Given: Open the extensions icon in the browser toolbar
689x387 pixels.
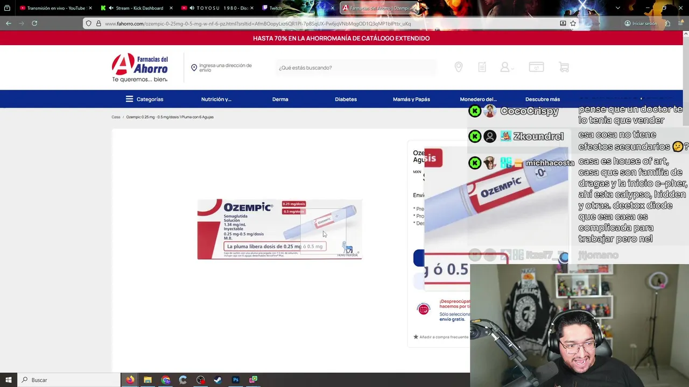Looking at the screenshot, I should click(x=667, y=24).
